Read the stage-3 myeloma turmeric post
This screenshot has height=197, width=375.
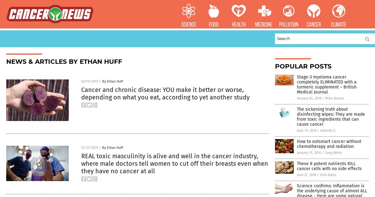click(327, 84)
